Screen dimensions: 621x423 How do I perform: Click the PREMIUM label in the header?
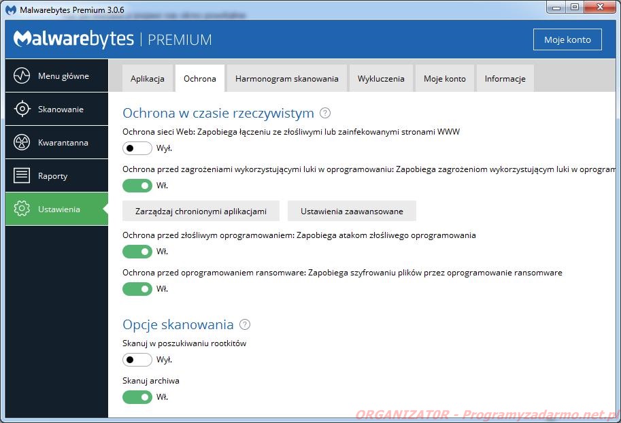pyautogui.click(x=180, y=39)
